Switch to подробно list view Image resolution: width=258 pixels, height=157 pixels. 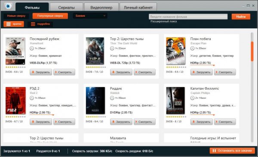point(40,24)
